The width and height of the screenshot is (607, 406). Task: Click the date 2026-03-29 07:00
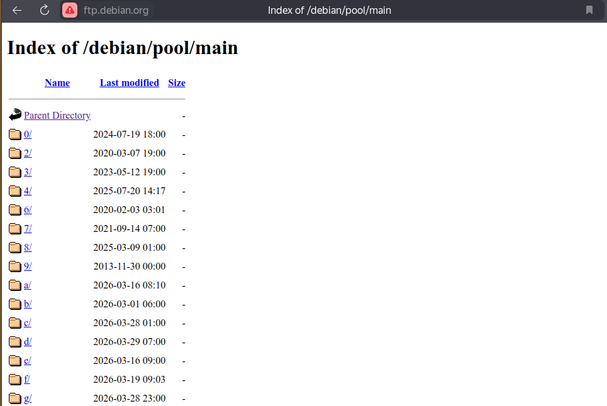[130, 342]
